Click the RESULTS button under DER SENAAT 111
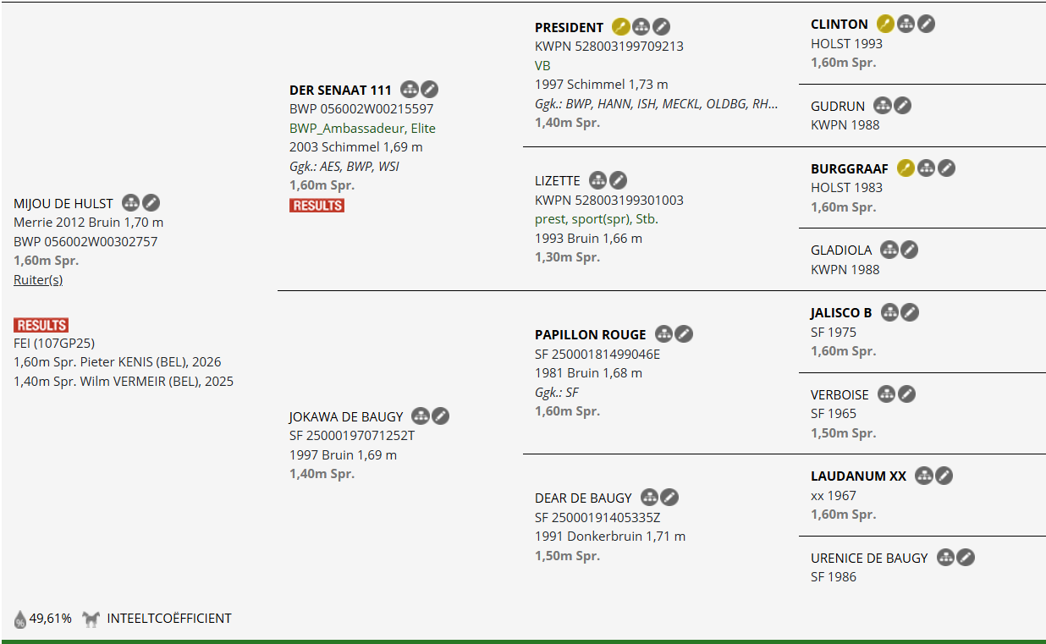This screenshot has height=644, width=1046. tap(317, 206)
